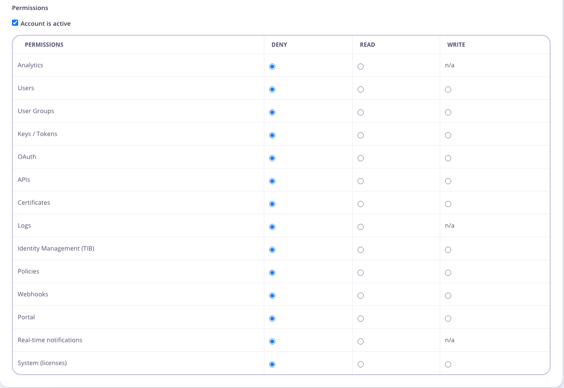564x388 pixels.
Task: Enable Read access for User Groups
Action: [x=360, y=112]
